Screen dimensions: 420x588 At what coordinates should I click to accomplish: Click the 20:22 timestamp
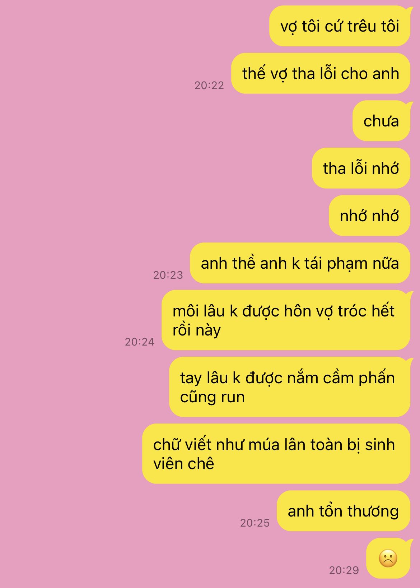[x=209, y=85]
